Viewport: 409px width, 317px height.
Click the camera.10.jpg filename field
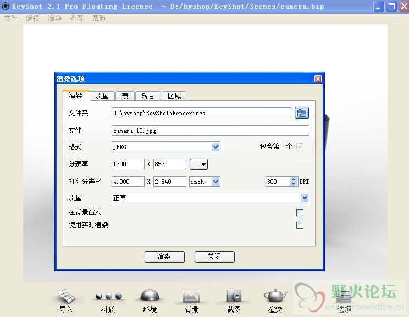pos(210,131)
